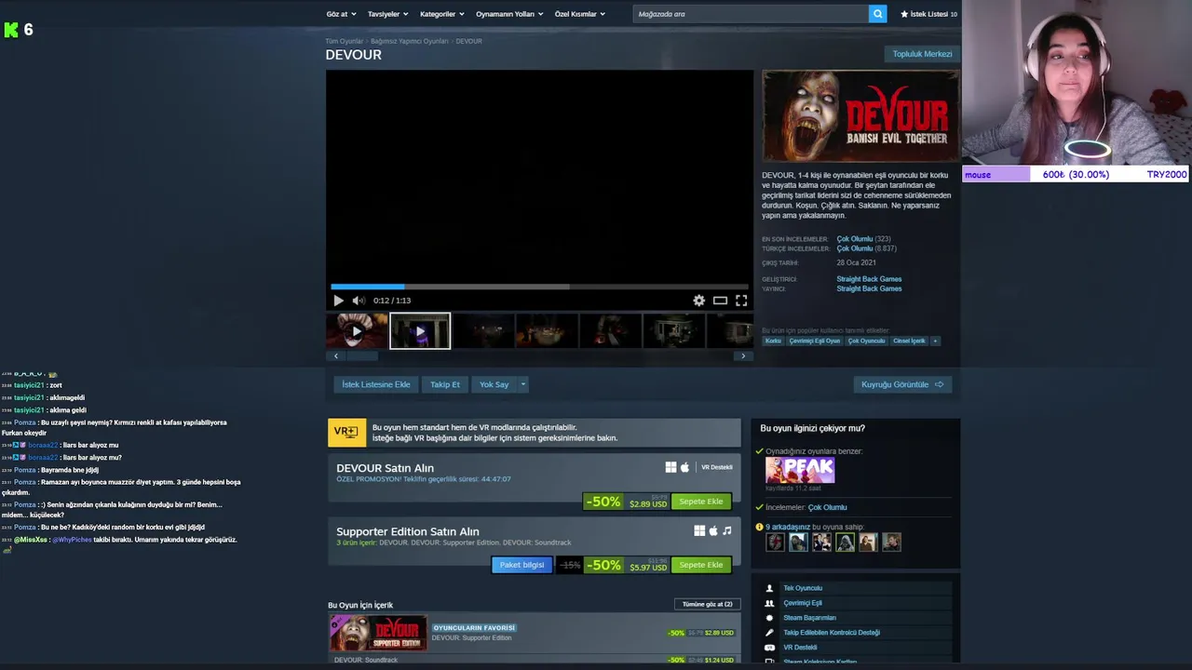
Task: Click the Tek Oyunculu person icon
Action: [769, 588]
